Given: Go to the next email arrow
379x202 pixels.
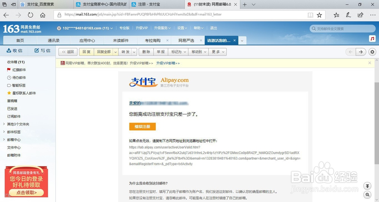Looking at the screenshot, I should click(x=361, y=52).
